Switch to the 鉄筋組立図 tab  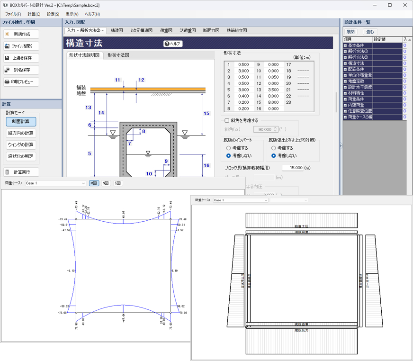click(237, 31)
